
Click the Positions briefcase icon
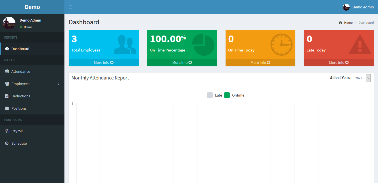(7, 108)
